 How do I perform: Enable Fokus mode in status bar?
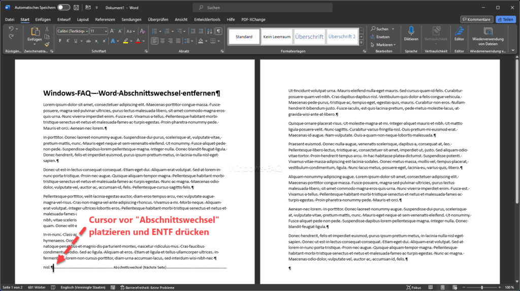point(413,287)
